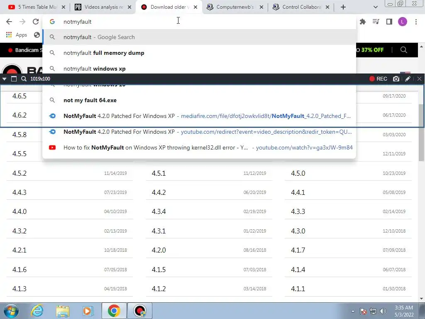Click the address bar containing notmyfault

click(199, 22)
